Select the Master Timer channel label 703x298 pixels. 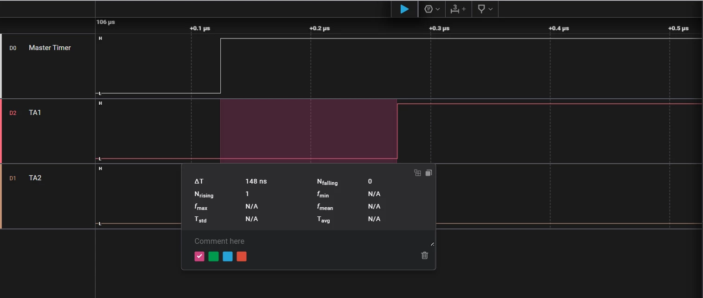click(50, 48)
